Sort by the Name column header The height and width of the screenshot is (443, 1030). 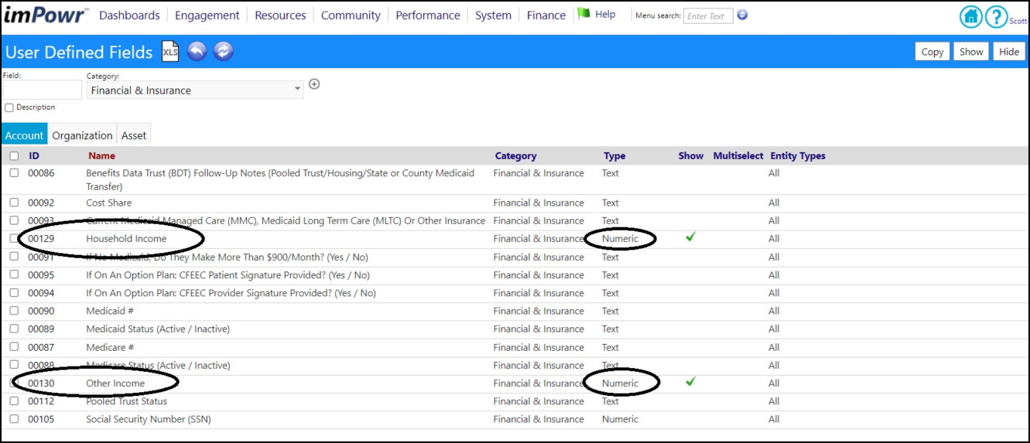pyautogui.click(x=101, y=156)
